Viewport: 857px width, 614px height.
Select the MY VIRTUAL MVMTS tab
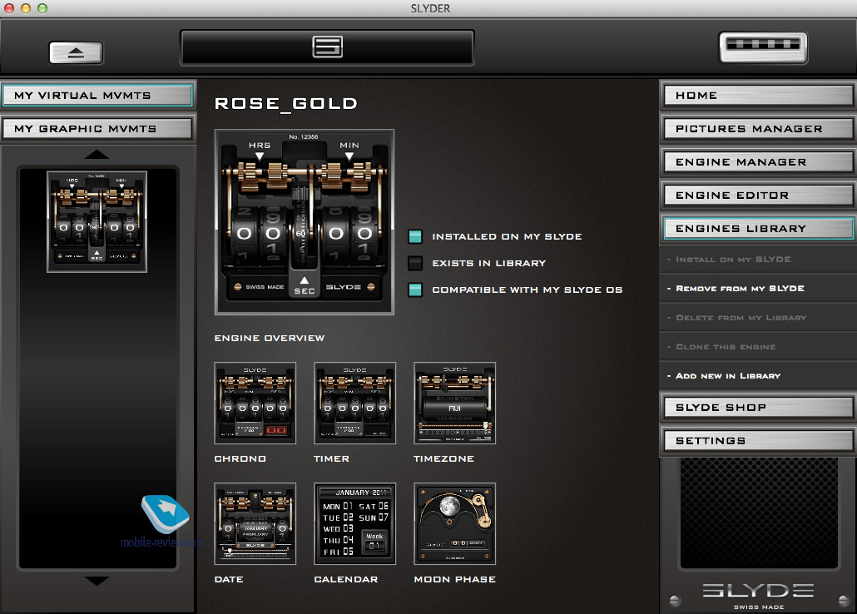click(x=98, y=95)
